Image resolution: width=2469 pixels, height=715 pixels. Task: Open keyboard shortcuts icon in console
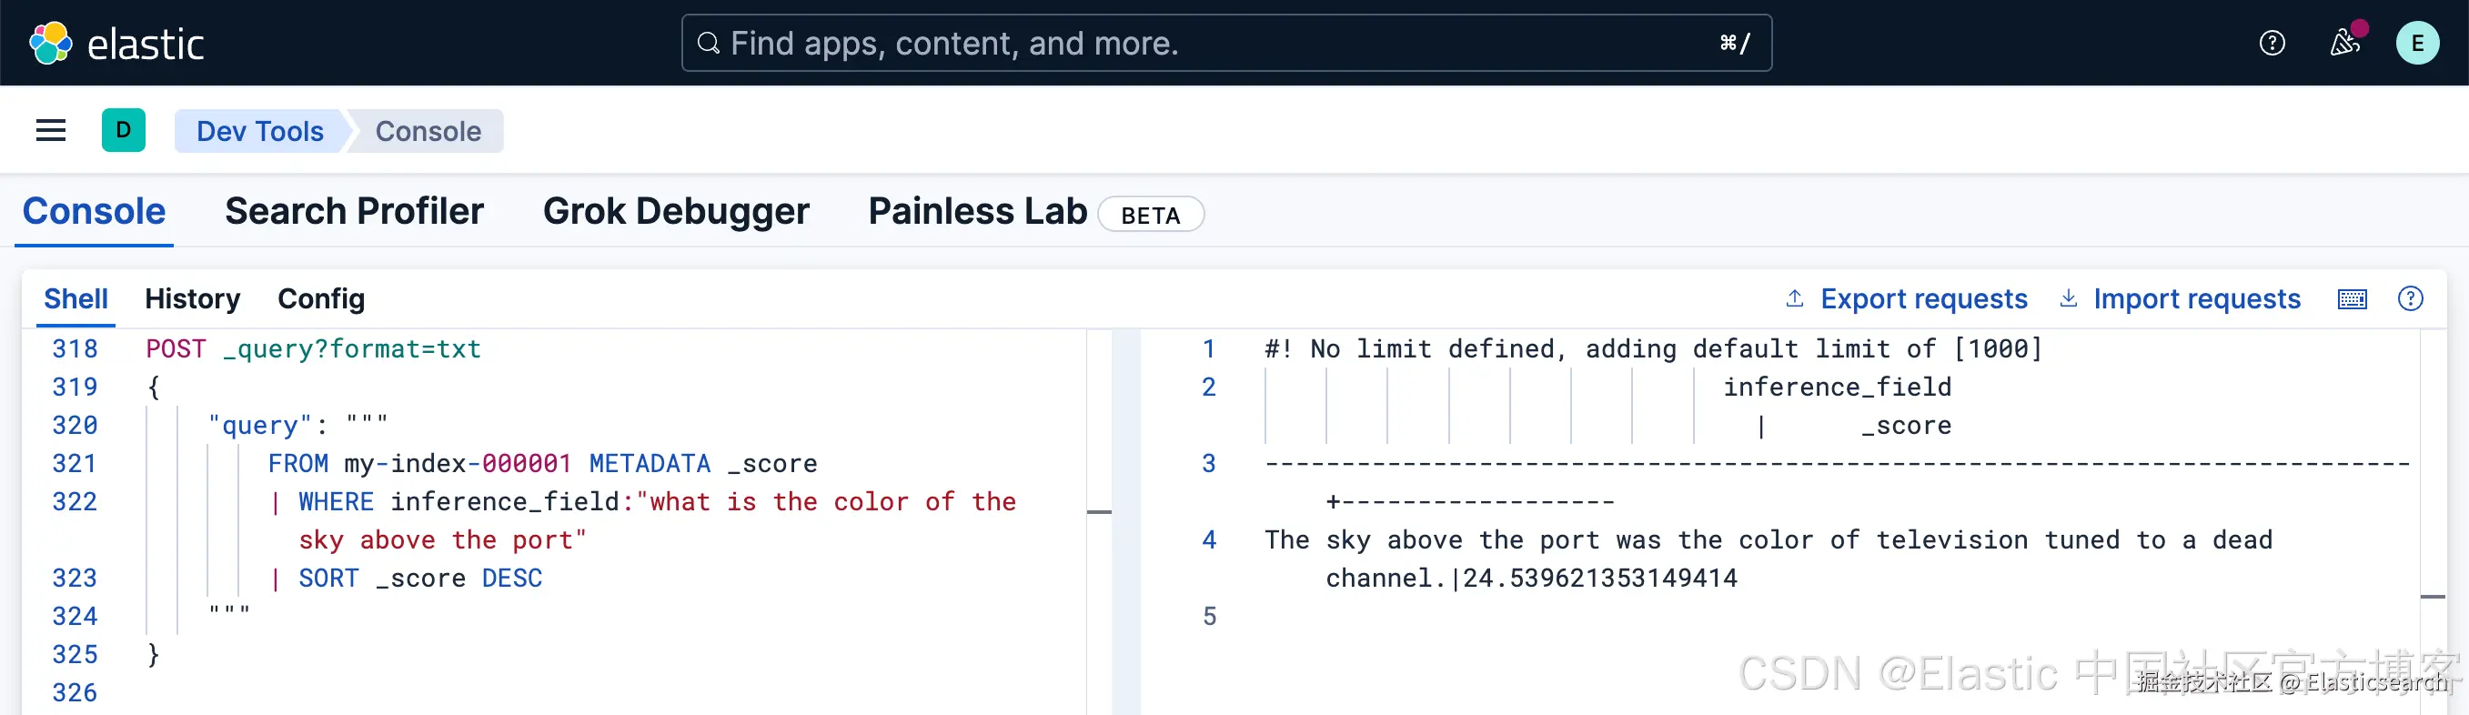tap(2352, 299)
